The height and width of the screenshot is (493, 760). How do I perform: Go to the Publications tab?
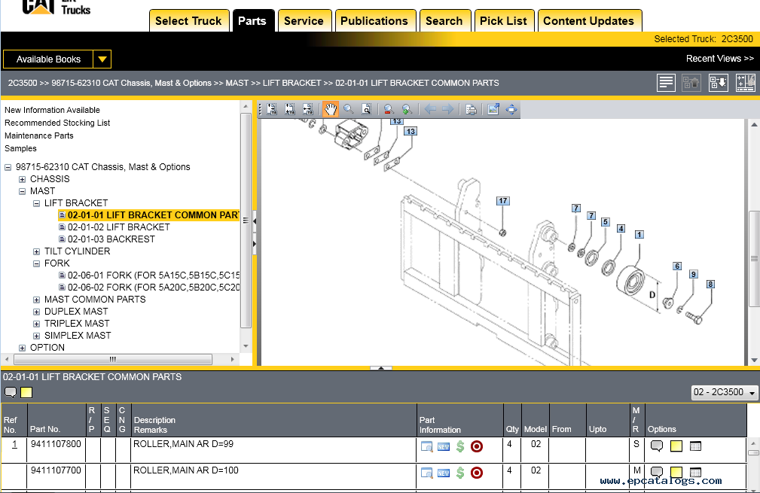click(x=374, y=21)
